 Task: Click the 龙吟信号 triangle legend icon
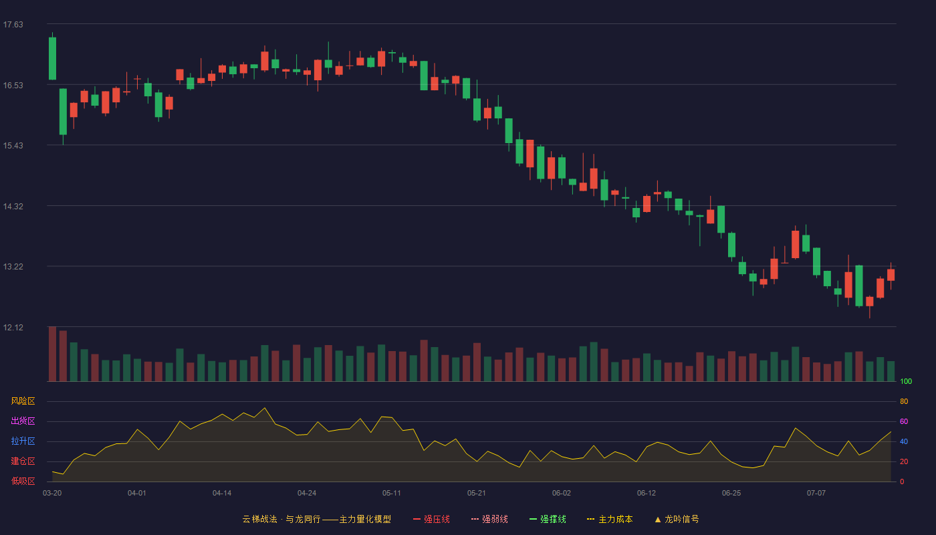(x=658, y=519)
